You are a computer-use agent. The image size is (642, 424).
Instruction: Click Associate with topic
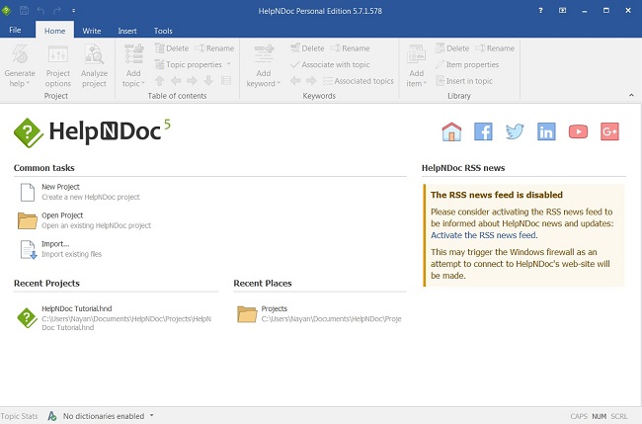click(330, 64)
